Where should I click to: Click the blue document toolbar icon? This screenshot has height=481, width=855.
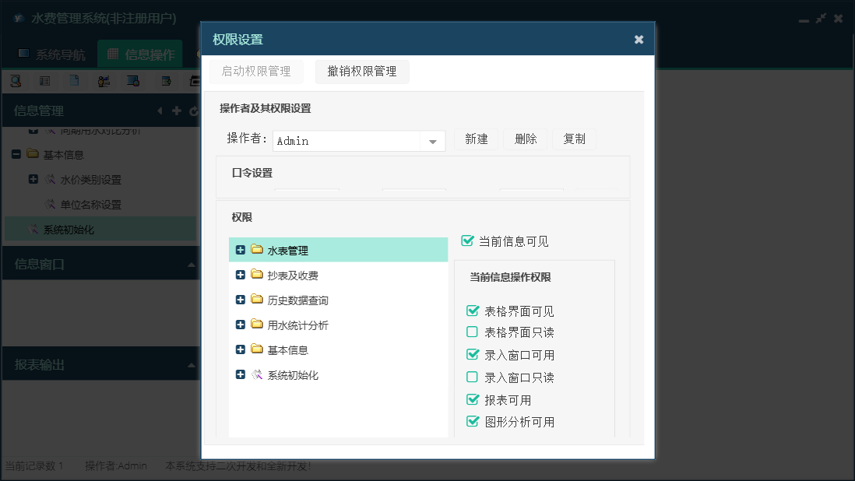click(x=74, y=81)
